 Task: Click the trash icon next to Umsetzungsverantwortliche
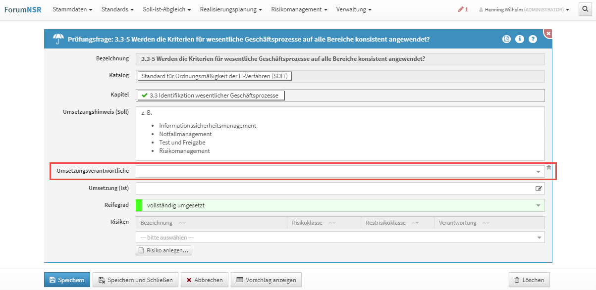[x=548, y=168]
